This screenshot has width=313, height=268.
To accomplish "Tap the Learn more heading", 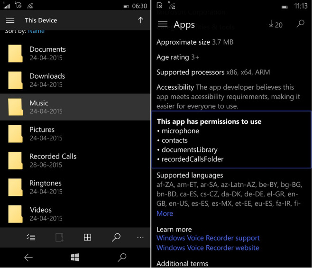I will [x=174, y=230].
